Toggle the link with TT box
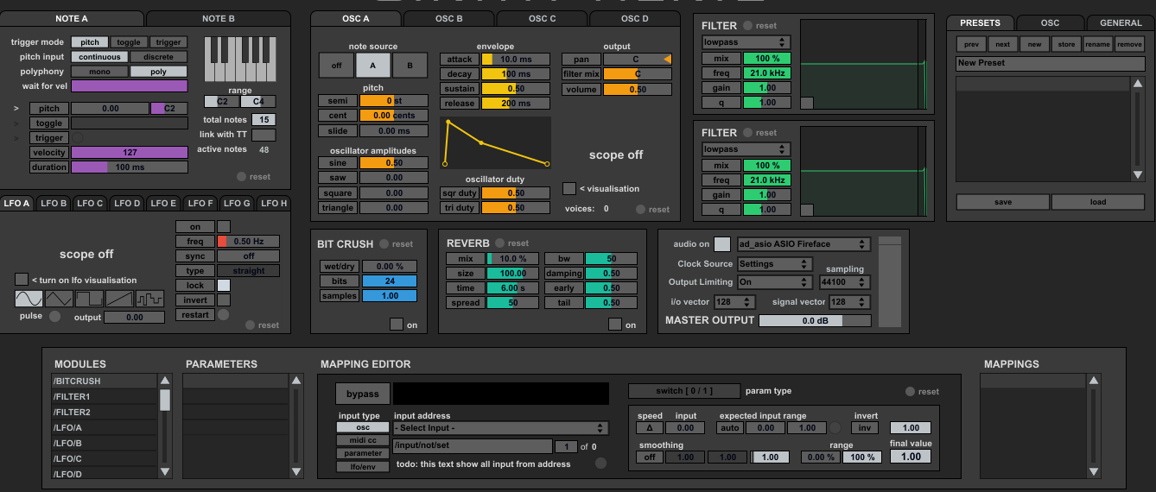The image size is (1156, 492). click(264, 135)
